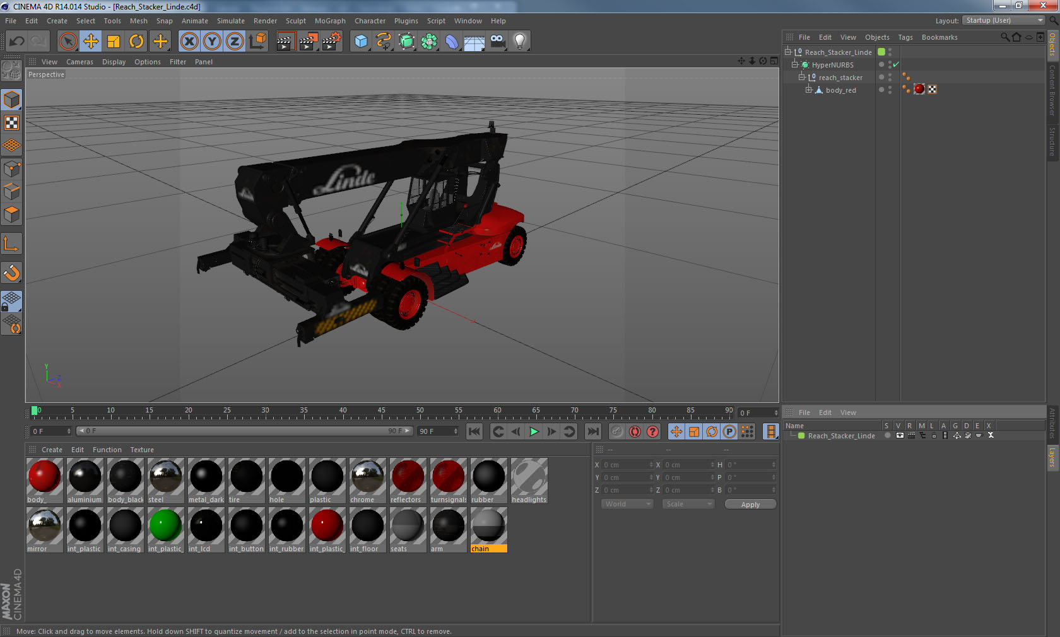Image resolution: width=1060 pixels, height=637 pixels.
Task: Activate the Scale tool in top toolbar
Action: pyautogui.click(x=114, y=42)
